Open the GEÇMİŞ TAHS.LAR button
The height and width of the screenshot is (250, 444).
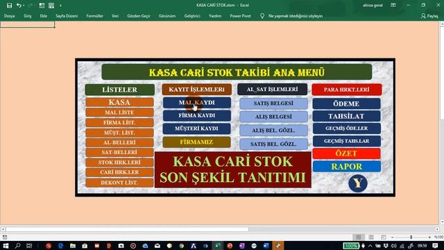[347, 141]
